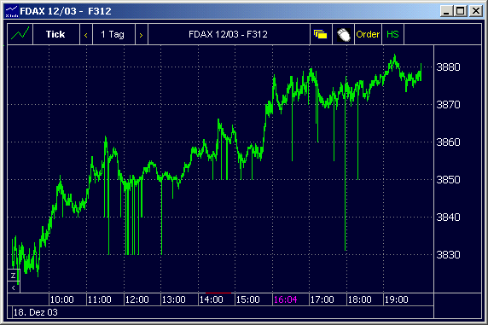This screenshot has width=488, height=325.
Task: Click the 11:00 time axis label
Action: [99, 299]
